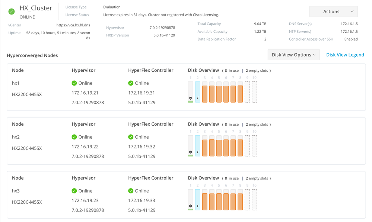Click hx2 hypervisor IP 172.16.19.22
This screenshot has height=222, width=372.
coord(85,147)
